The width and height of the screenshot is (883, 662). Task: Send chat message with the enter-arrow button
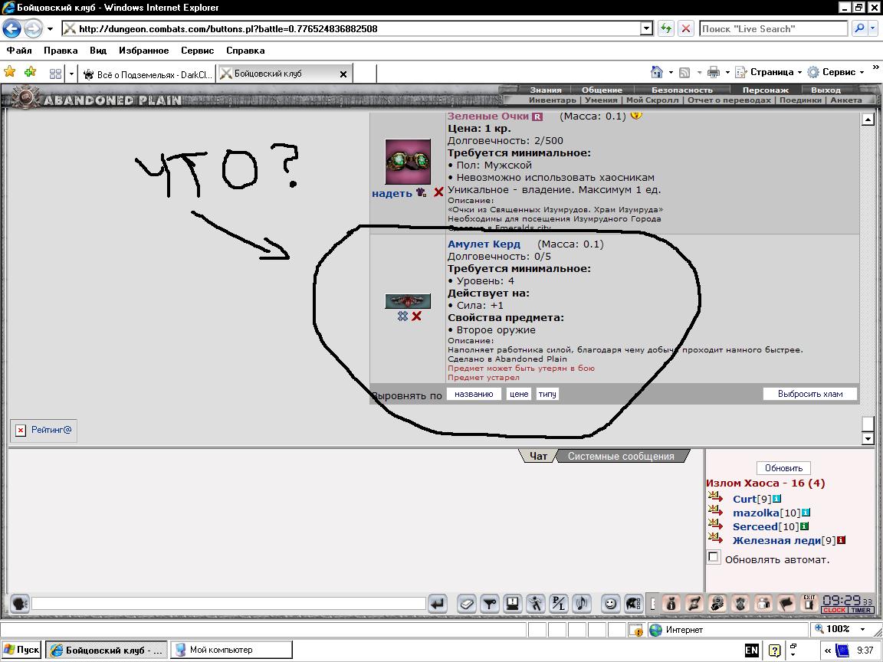[438, 604]
